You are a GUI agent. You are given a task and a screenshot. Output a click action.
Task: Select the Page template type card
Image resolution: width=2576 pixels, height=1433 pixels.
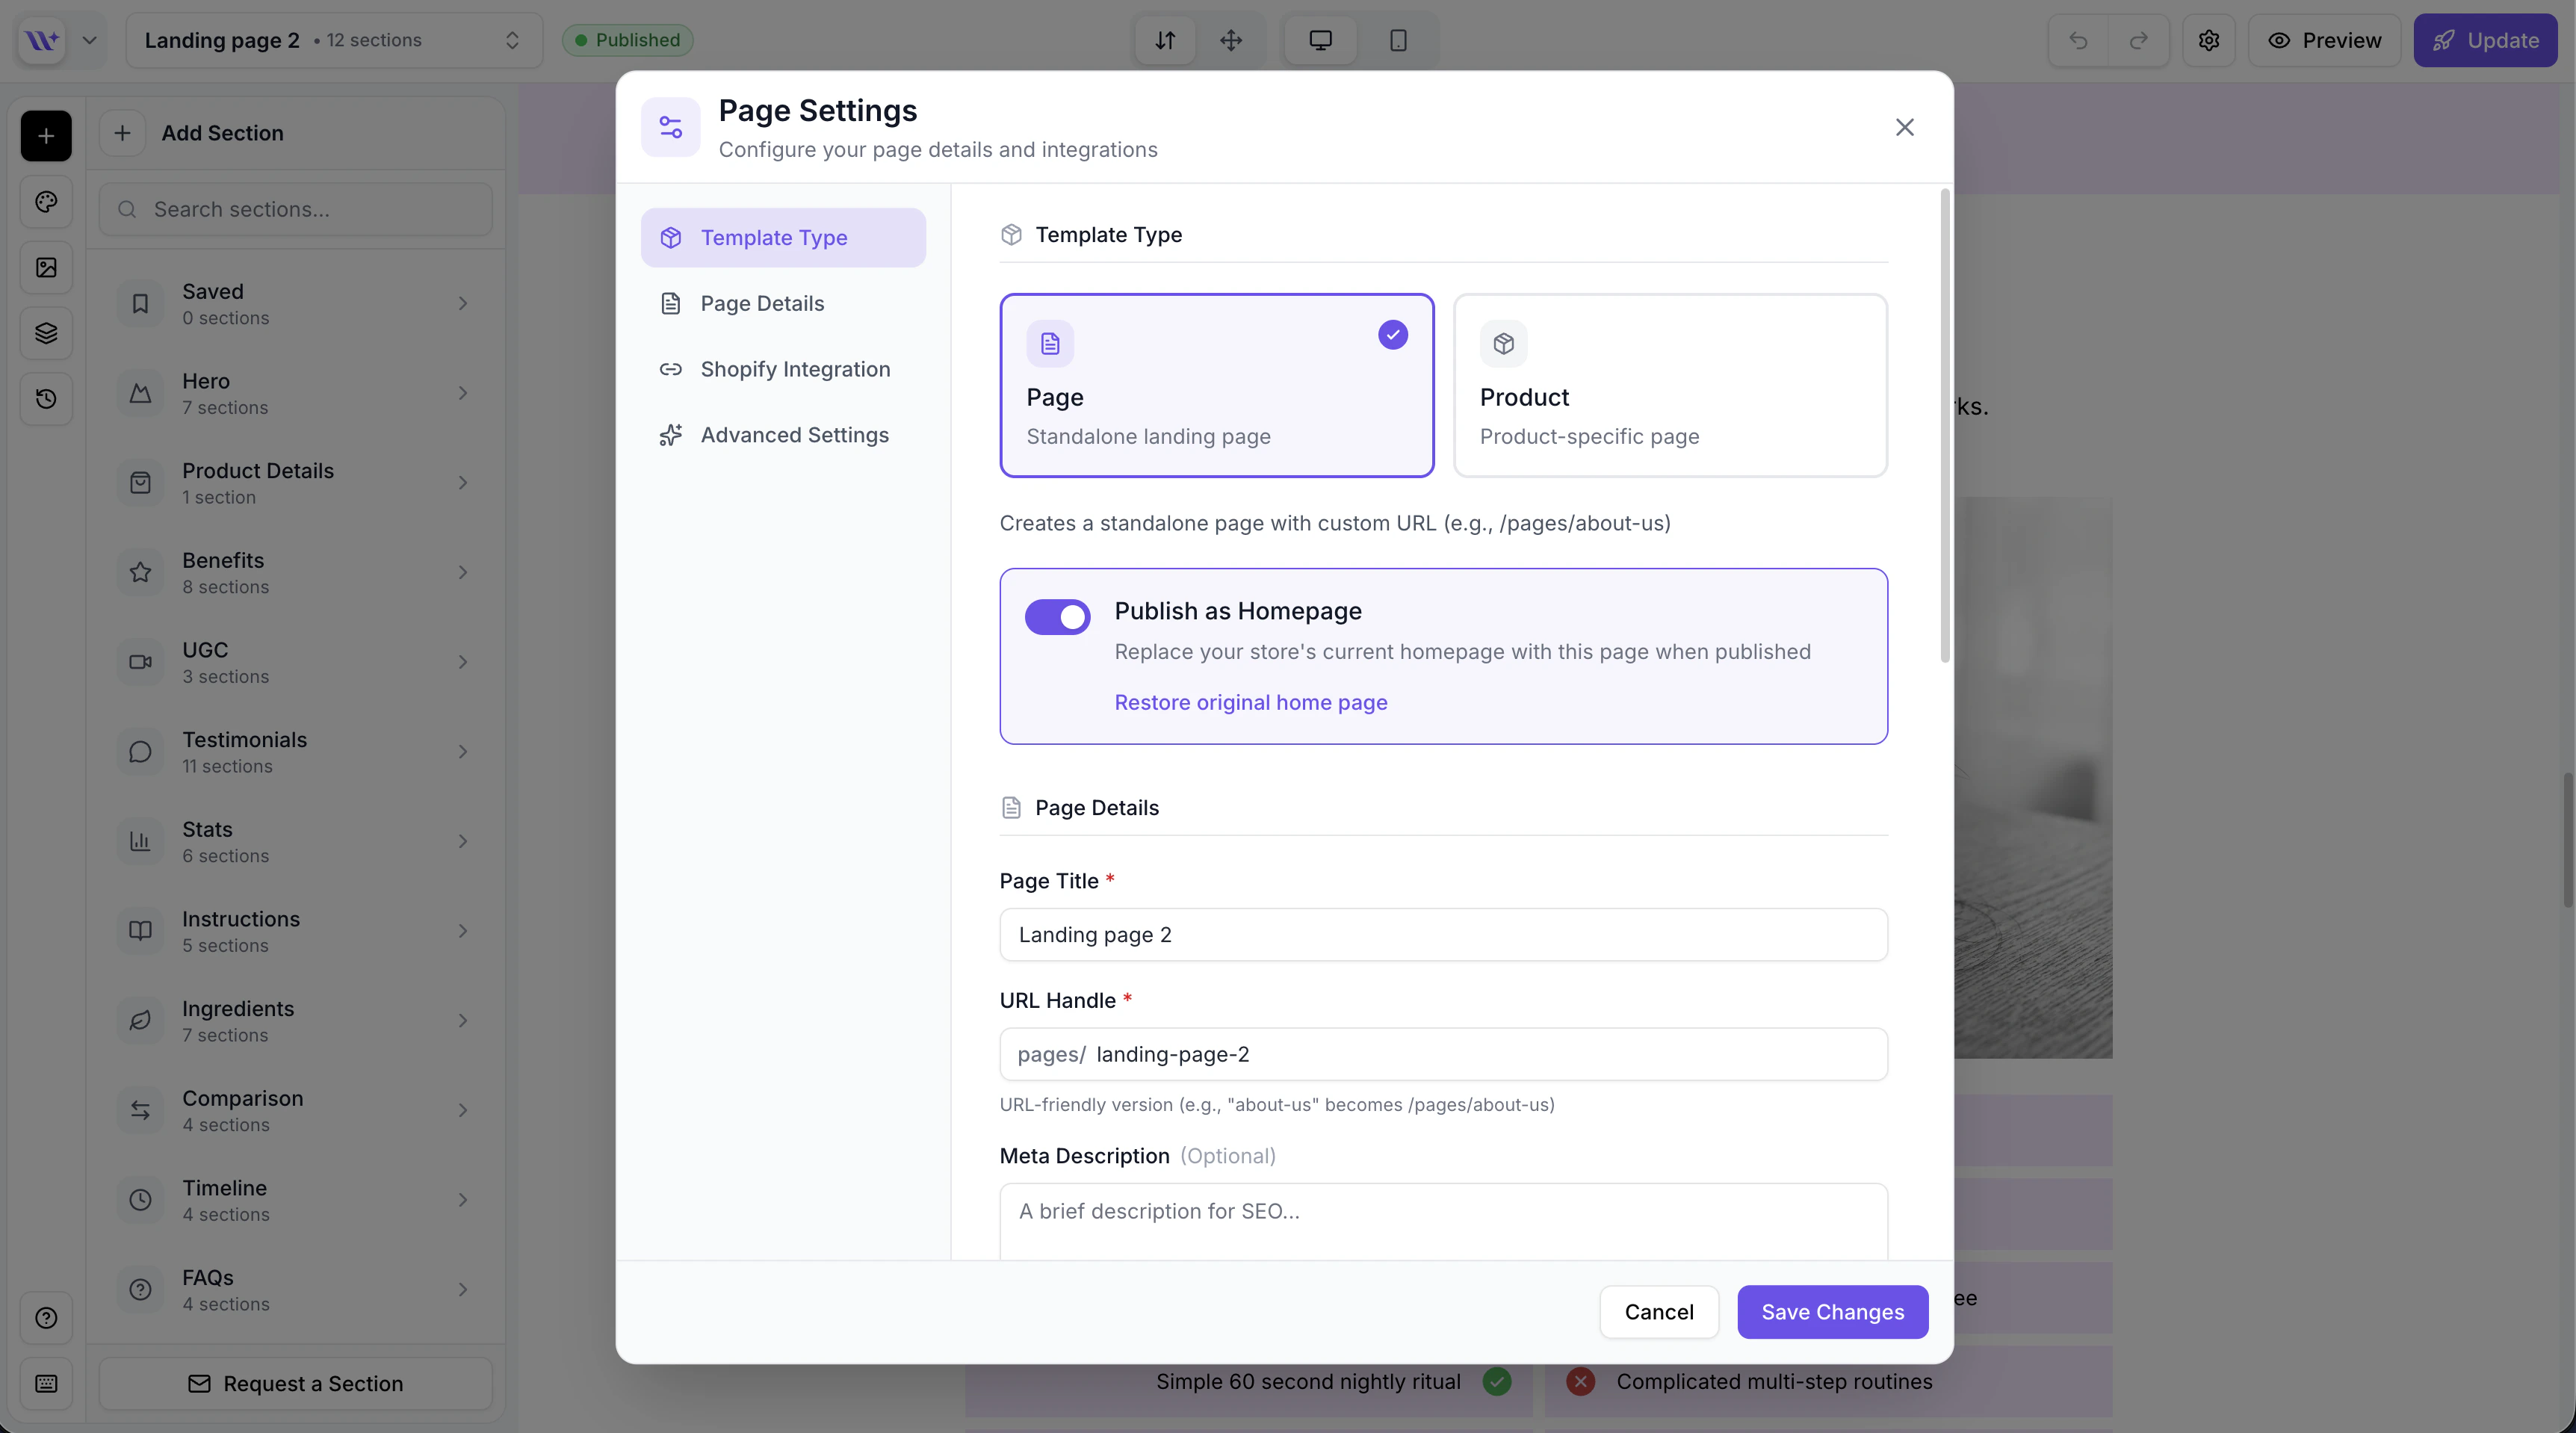(x=1216, y=385)
